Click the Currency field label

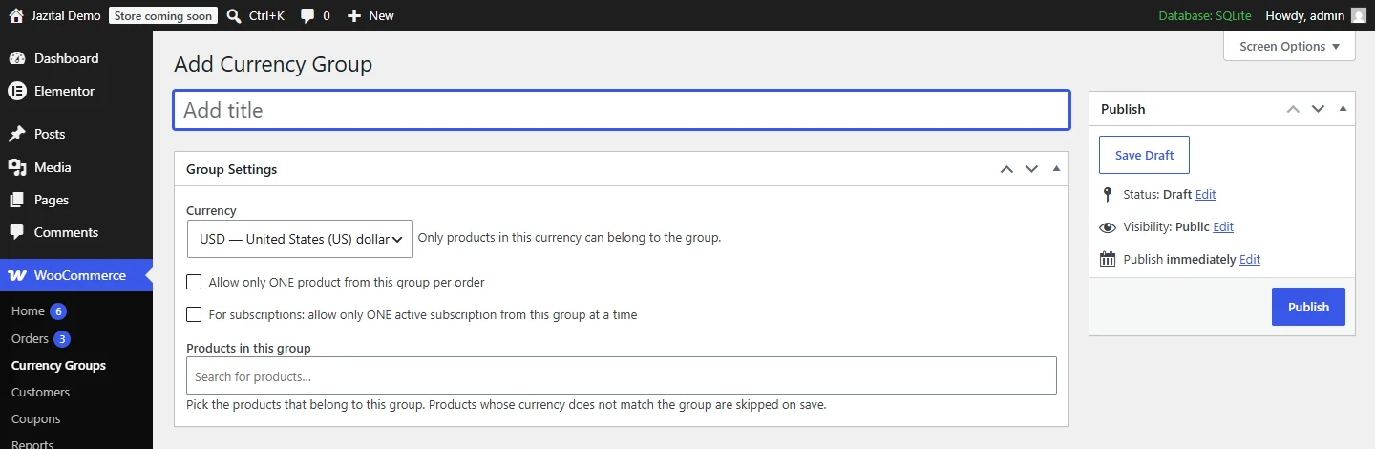[211, 210]
